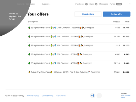This screenshot has width=136, height=102.
Task: Click the gift icon in the 600 Diamonds row
Action: pyautogui.click(x=79, y=45)
